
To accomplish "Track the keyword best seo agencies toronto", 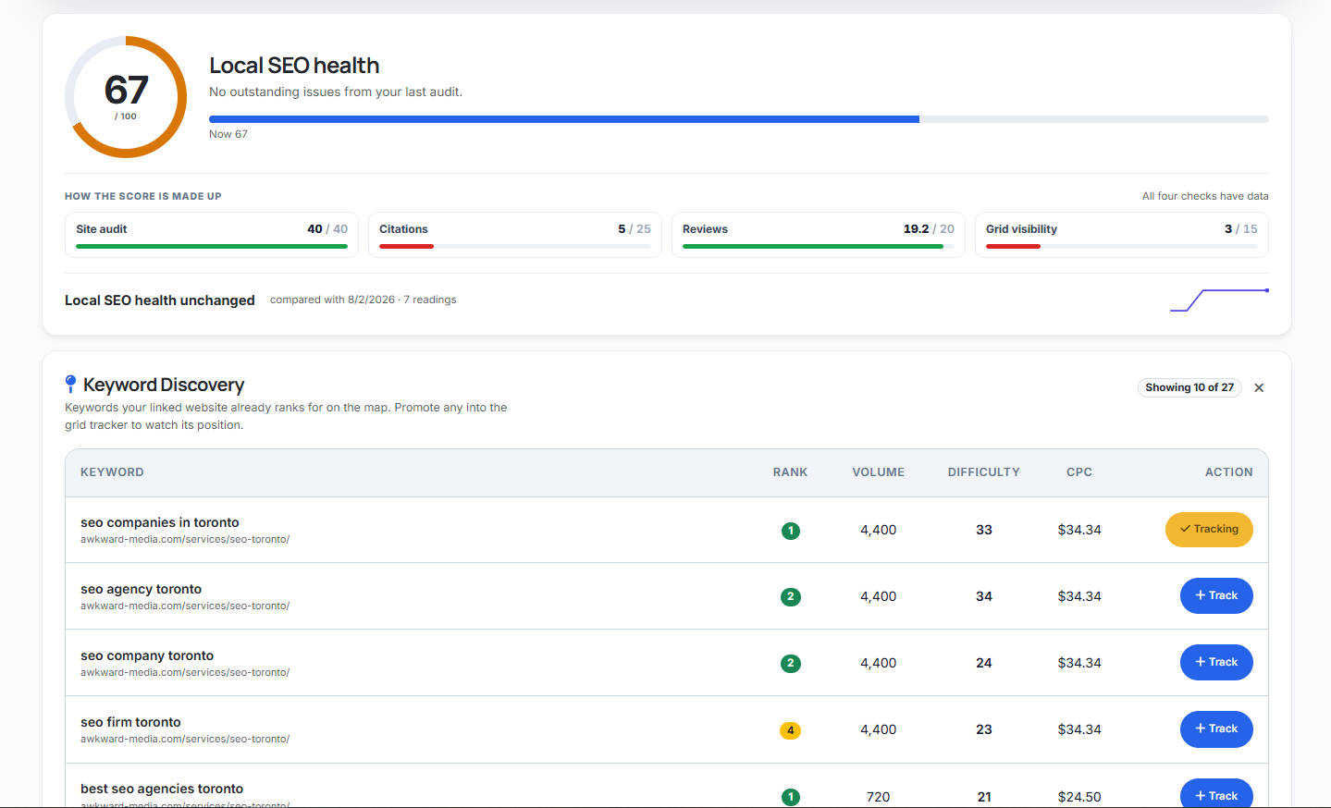I will point(1216,794).
